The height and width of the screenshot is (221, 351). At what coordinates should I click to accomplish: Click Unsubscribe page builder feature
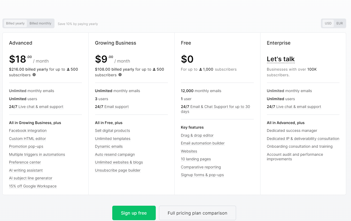pos(118,170)
